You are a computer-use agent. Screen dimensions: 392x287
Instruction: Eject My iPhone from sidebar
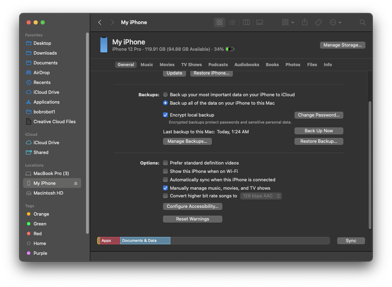click(x=76, y=183)
